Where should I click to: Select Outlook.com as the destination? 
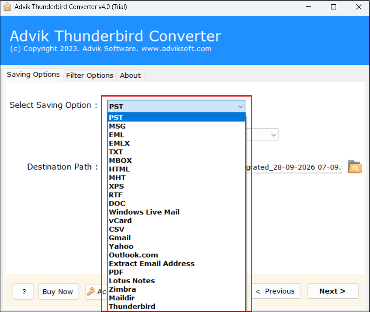point(177,255)
